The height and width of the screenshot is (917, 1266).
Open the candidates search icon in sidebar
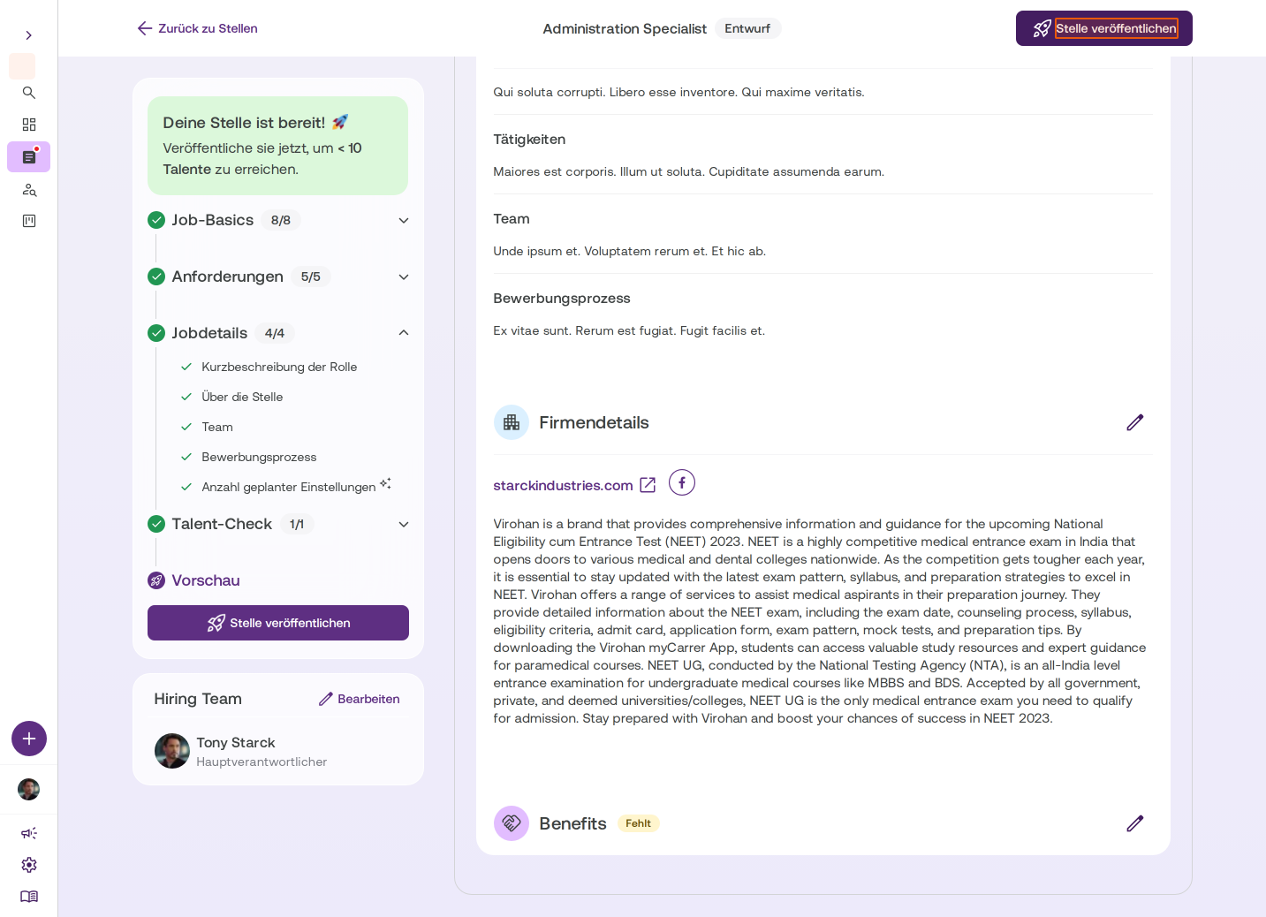(29, 190)
